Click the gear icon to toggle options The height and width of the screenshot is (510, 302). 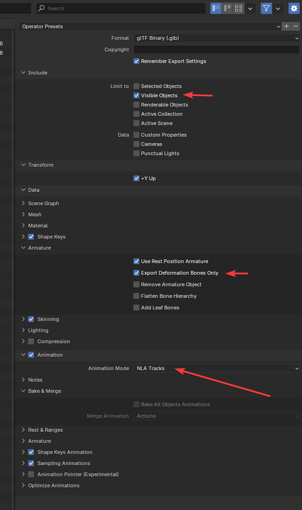[294, 8]
